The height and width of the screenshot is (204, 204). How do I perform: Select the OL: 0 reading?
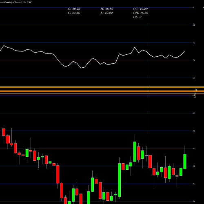pyautogui.click(x=137, y=17)
